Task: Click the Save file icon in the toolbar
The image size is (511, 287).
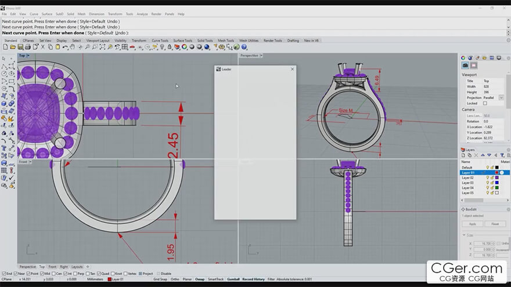Action: click(x=20, y=47)
